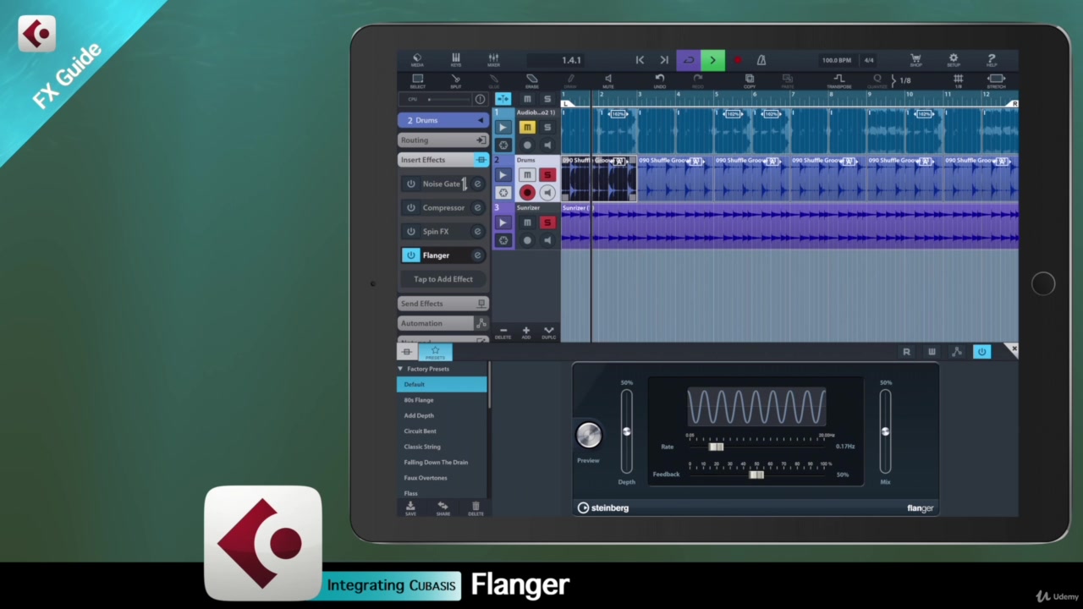The width and height of the screenshot is (1083, 609).
Task: Choose the Select tool
Action: (417, 81)
